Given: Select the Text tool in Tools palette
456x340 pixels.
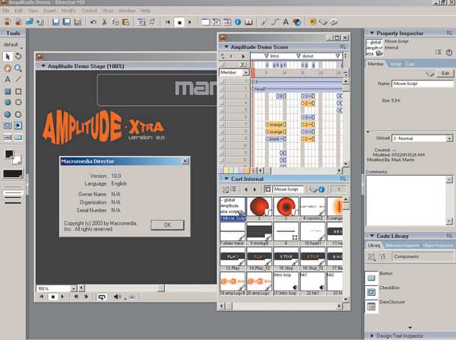Looking at the screenshot, I should tap(8, 79).
